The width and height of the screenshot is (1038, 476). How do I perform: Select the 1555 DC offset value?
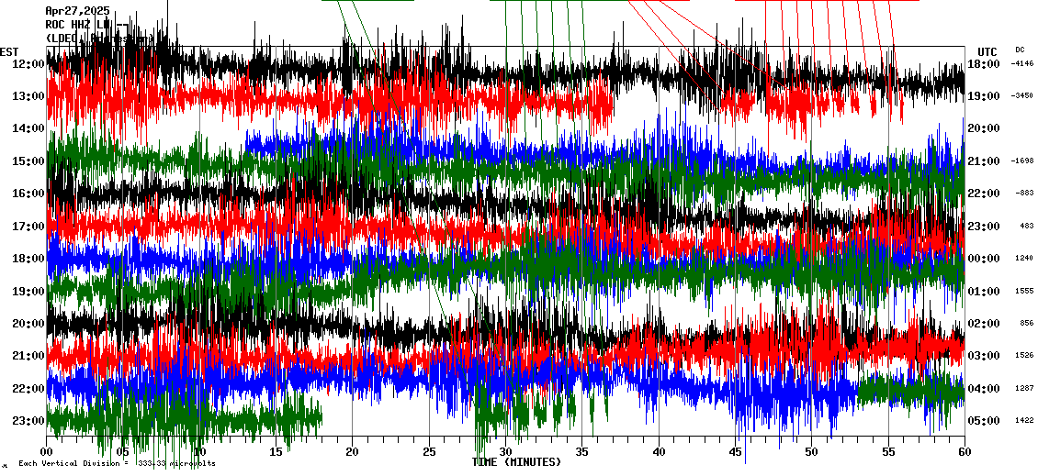click(x=1024, y=291)
